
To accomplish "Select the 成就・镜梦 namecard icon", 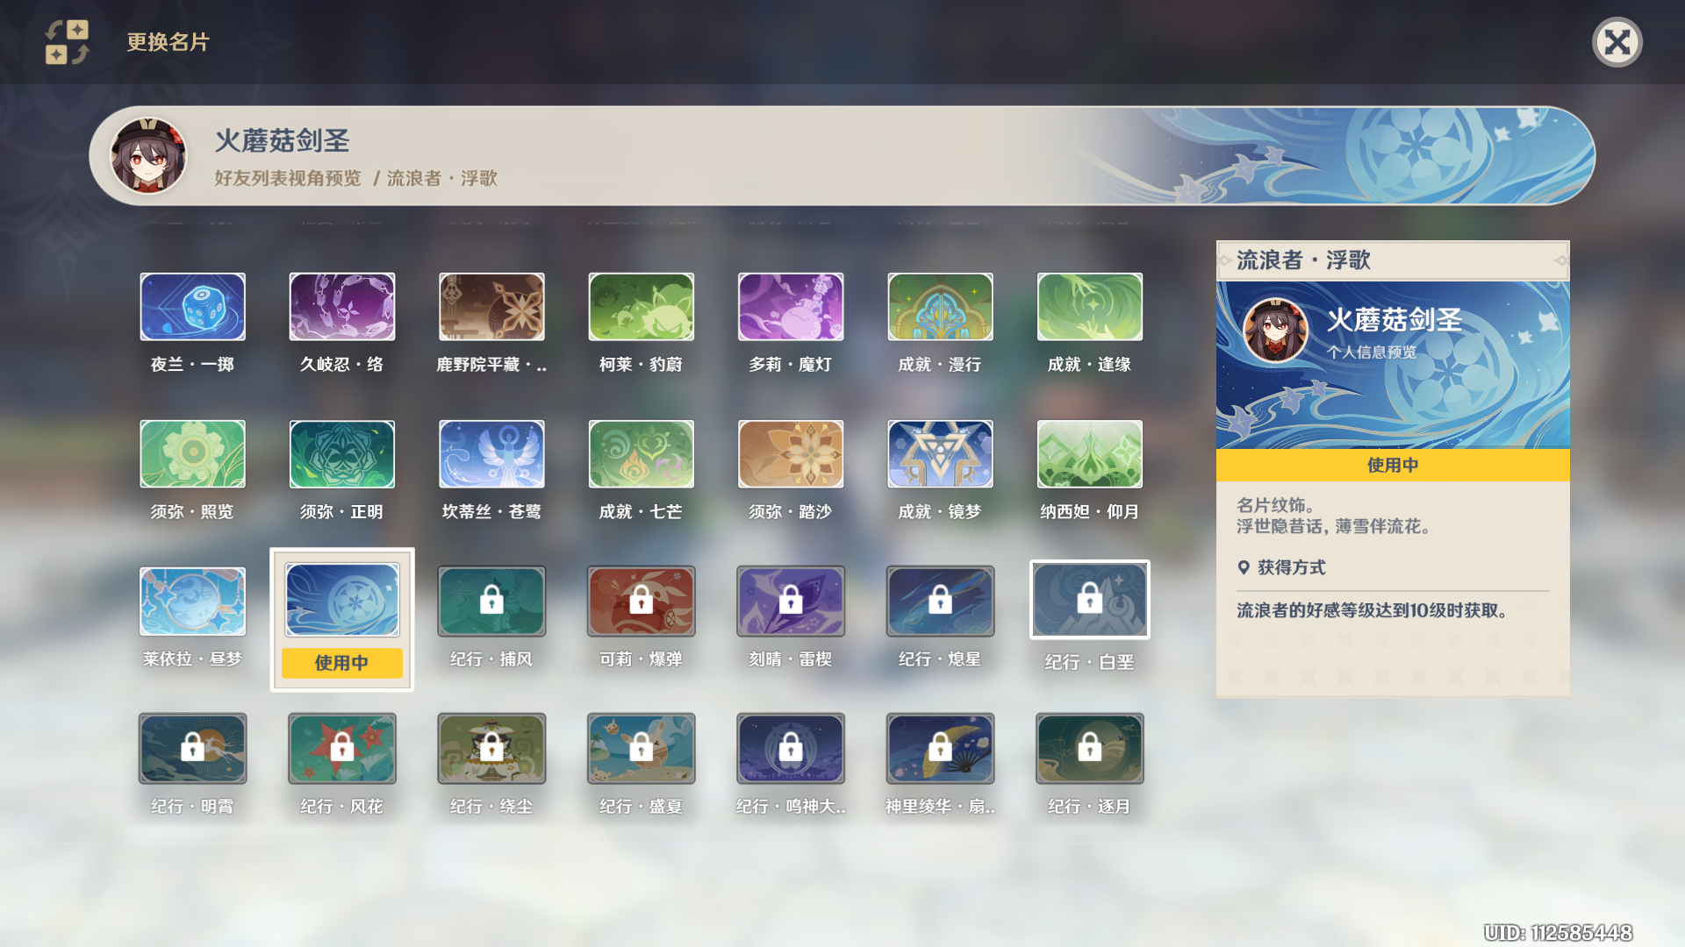I will [x=940, y=454].
